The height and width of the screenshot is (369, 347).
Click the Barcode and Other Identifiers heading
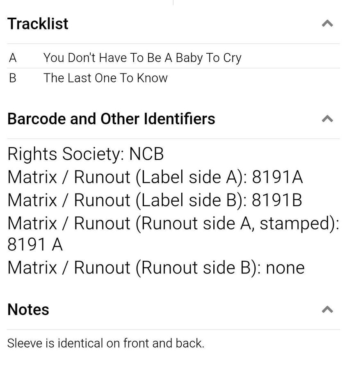[111, 119]
